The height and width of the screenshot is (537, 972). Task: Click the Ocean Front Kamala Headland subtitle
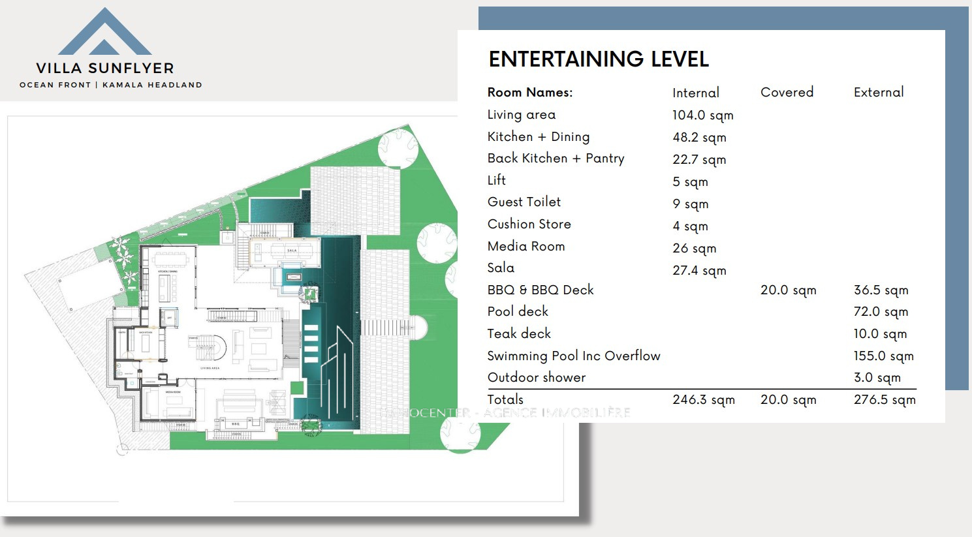pyautogui.click(x=110, y=85)
